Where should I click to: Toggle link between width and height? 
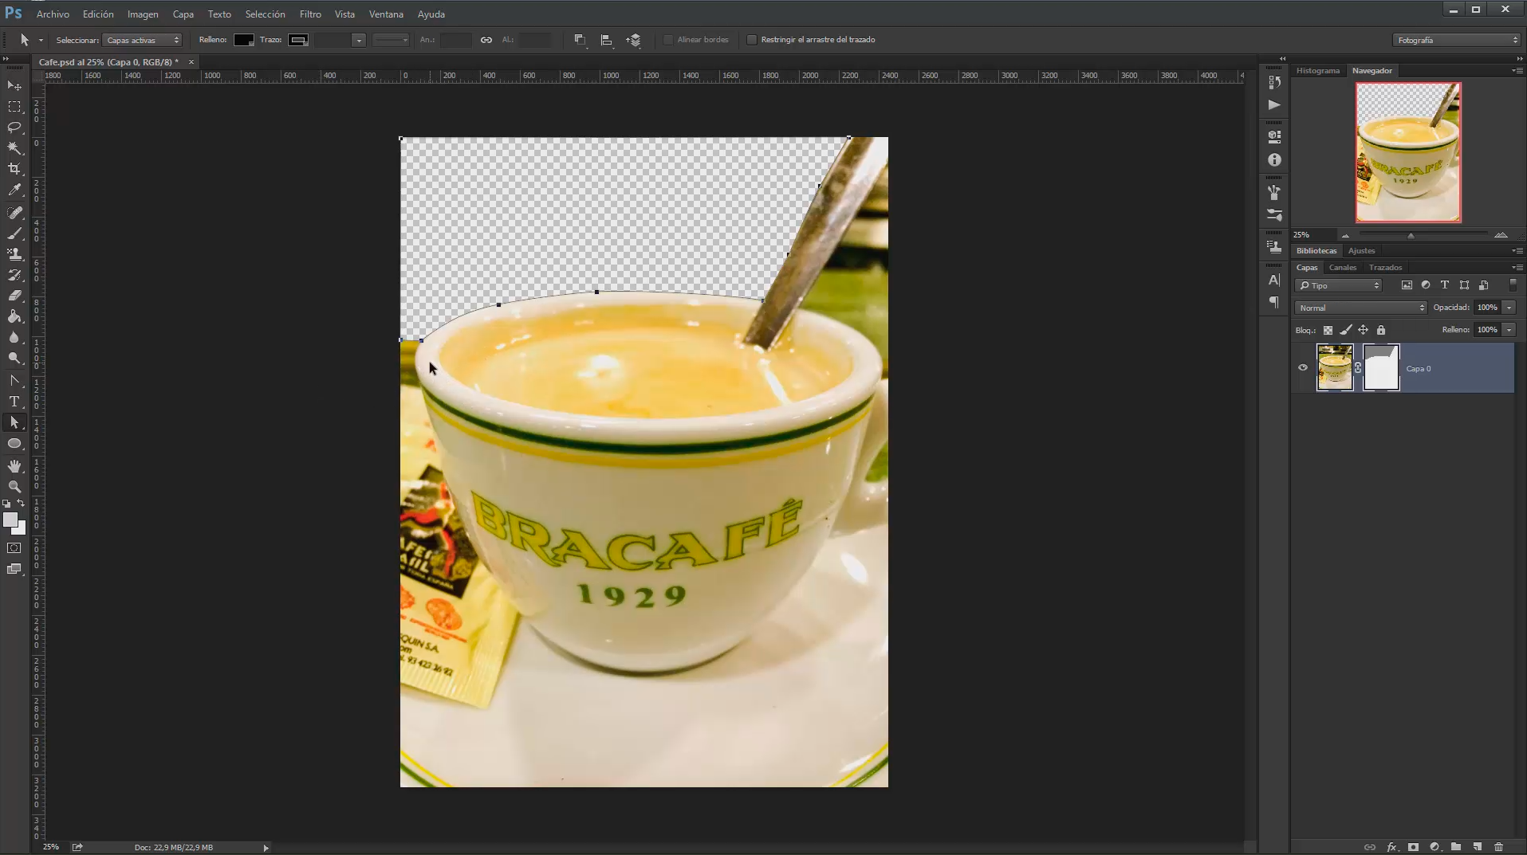click(486, 40)
